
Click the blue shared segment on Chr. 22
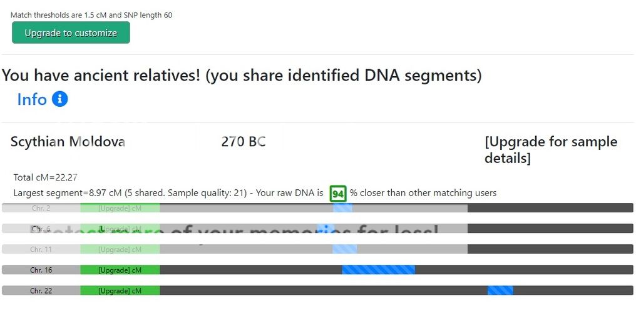(500, 290)
